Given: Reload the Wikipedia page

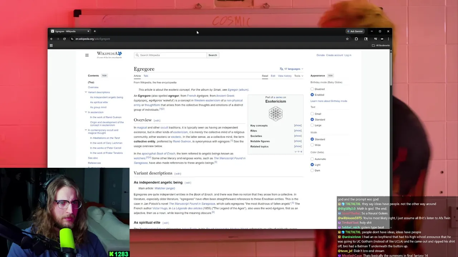Looking at the screenshot, I should [64, 39].
